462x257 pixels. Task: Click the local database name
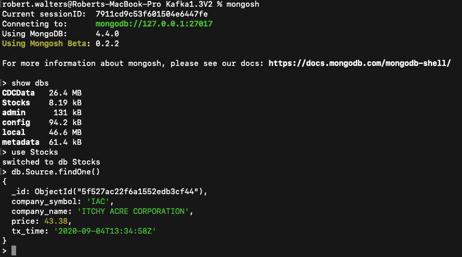(x=14, y=132)
